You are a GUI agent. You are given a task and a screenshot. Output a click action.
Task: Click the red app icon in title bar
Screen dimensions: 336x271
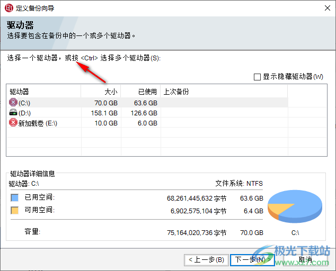[x=9, y=8]
